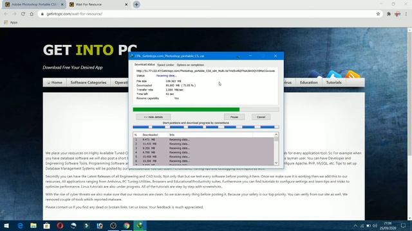This screenshot has width=412, height=231.
Task: Open Education menu on website
Action: [x=309, y=83]
